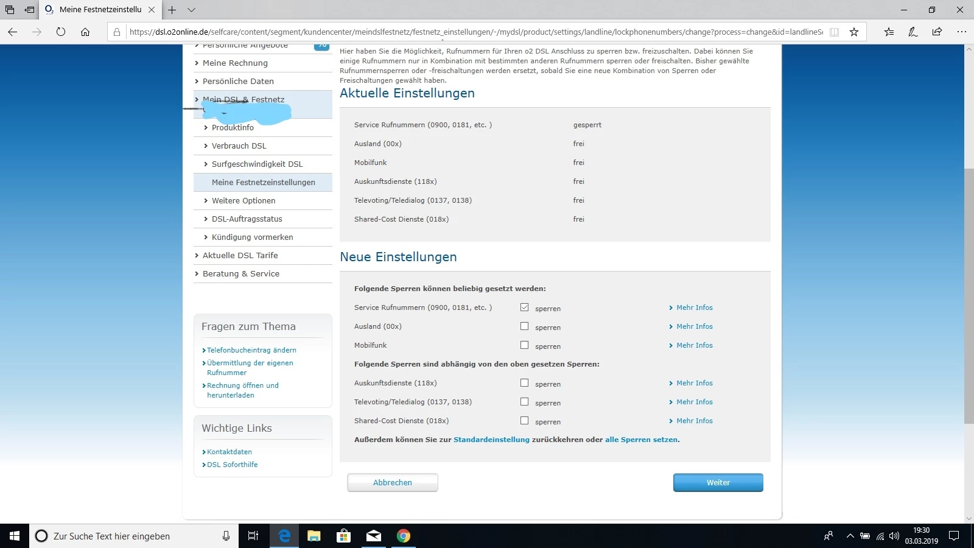
Task: Check the Televoting/Teledialog sperren checkbox
Action: [525, 402]
